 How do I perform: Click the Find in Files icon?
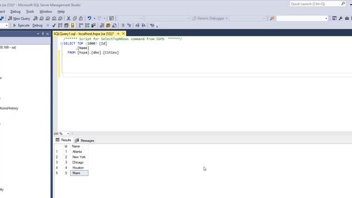(x=272, y=18)
